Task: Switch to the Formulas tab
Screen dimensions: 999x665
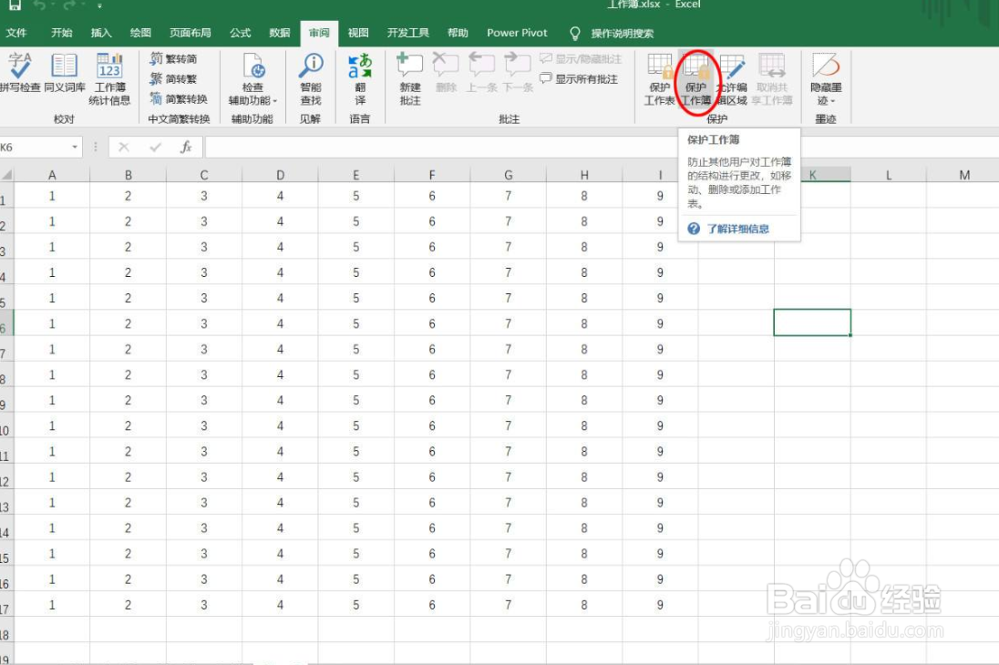Action: [241, 33]
